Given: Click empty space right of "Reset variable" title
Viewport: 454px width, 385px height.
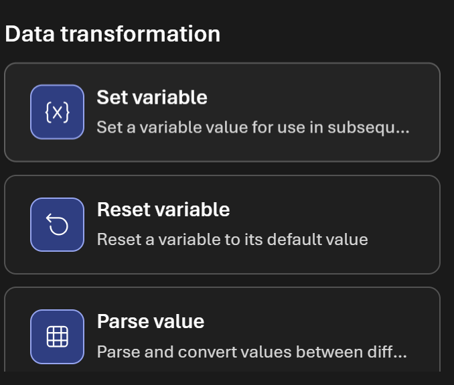Looking at the screenshot, I should tap(335, 210).
